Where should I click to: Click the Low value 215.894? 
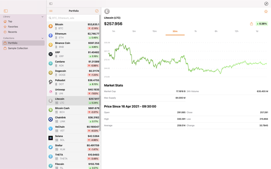coord(264,119)
